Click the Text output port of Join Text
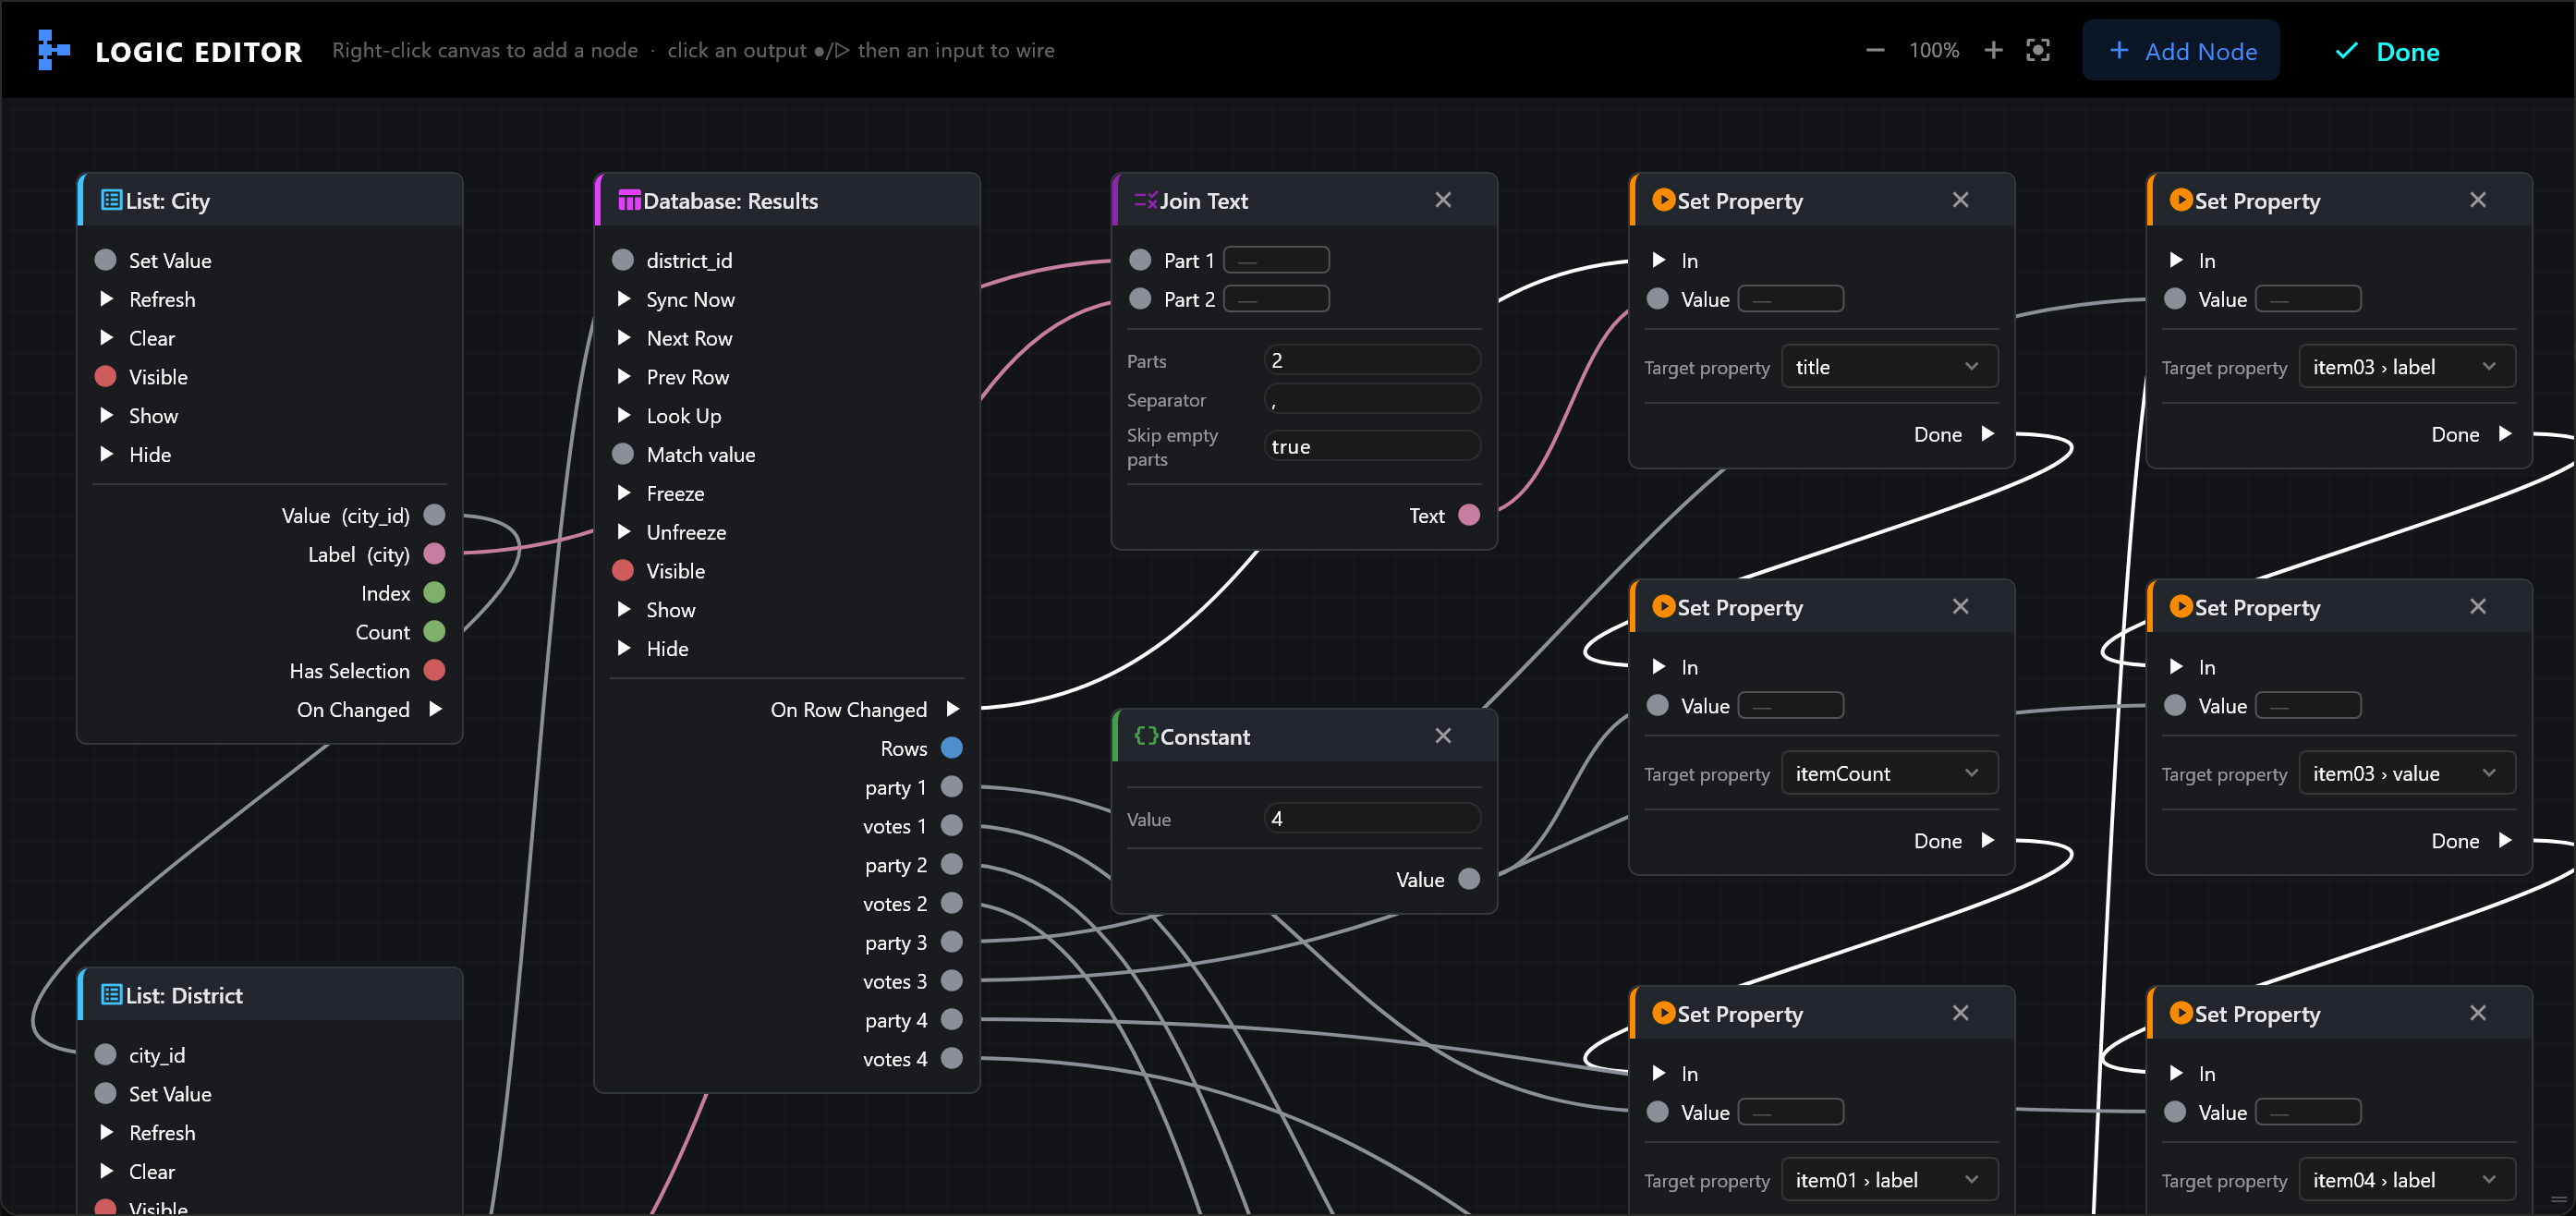 point(1469,515)
